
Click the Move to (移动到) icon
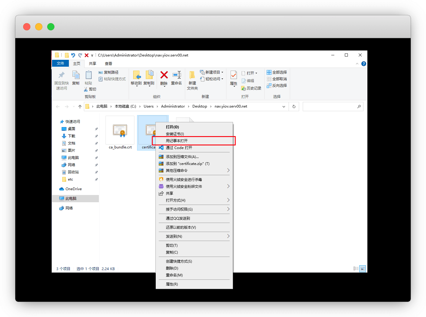[136, 75]
